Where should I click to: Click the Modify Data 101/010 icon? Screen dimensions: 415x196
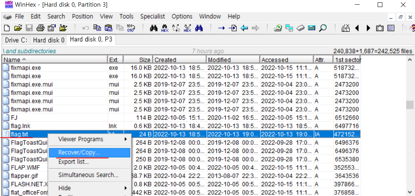[131, 28]
